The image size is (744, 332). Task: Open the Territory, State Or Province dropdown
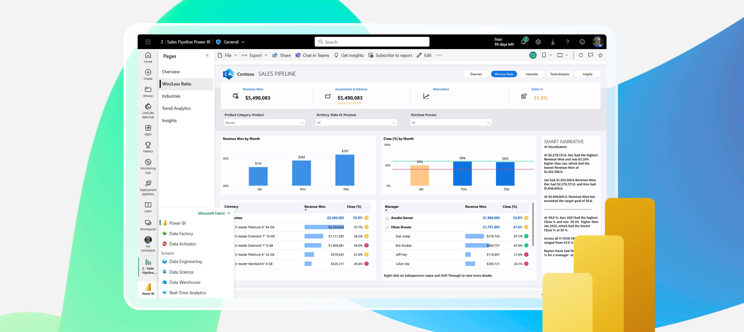(356, 123)
